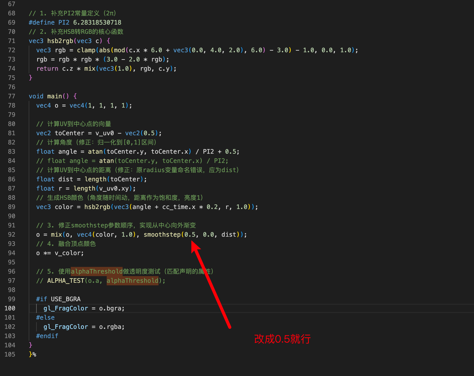Click the 'gl_FragColor = o.bgra;' line
The width and height of the screenshot is (474, 376).
click(84, 308)
